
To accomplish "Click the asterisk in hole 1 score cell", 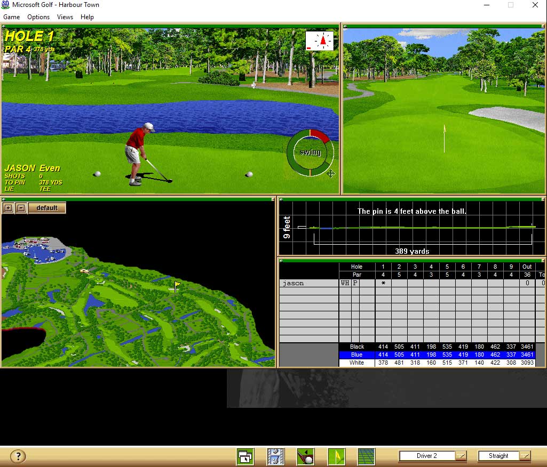I will [383, 283].
